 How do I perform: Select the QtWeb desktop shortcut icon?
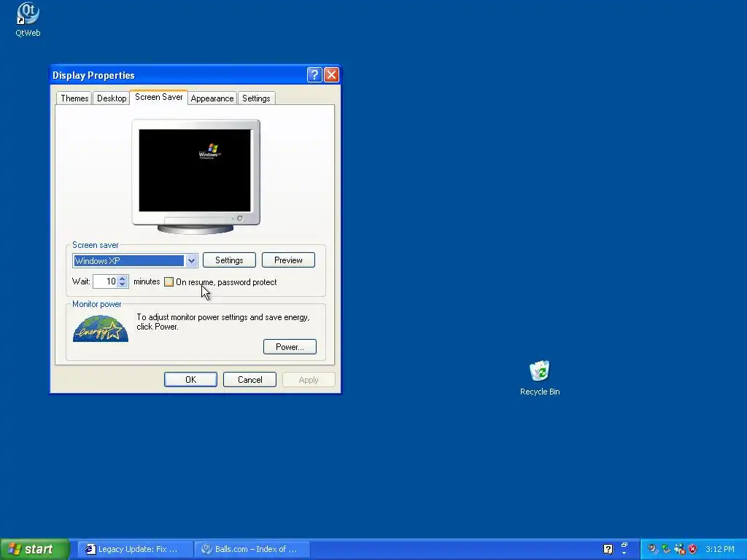point(28,19)
